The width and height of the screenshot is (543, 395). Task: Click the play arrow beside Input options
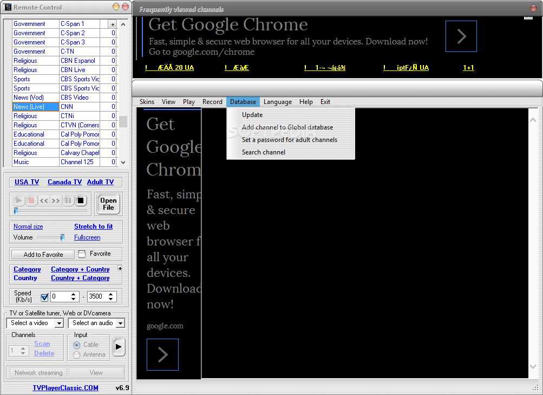(119, 346)
